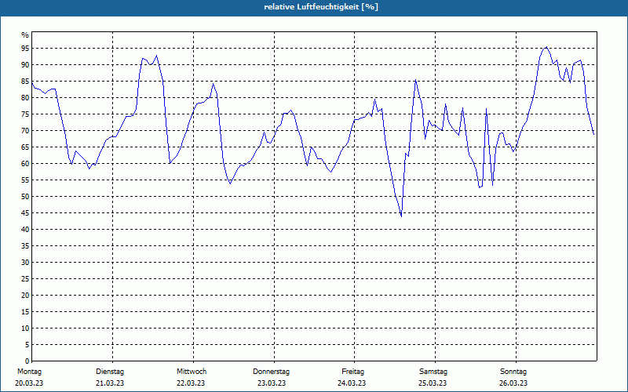Click the highest humidity peak on Sunday
The image size is (628, 392).
[546, 47]
